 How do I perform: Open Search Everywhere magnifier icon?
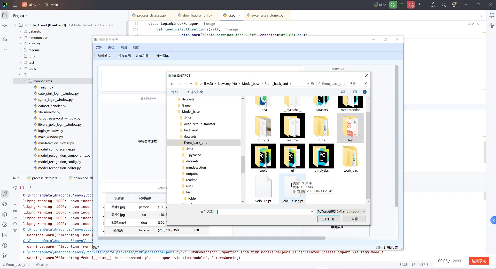pos(444,5)
